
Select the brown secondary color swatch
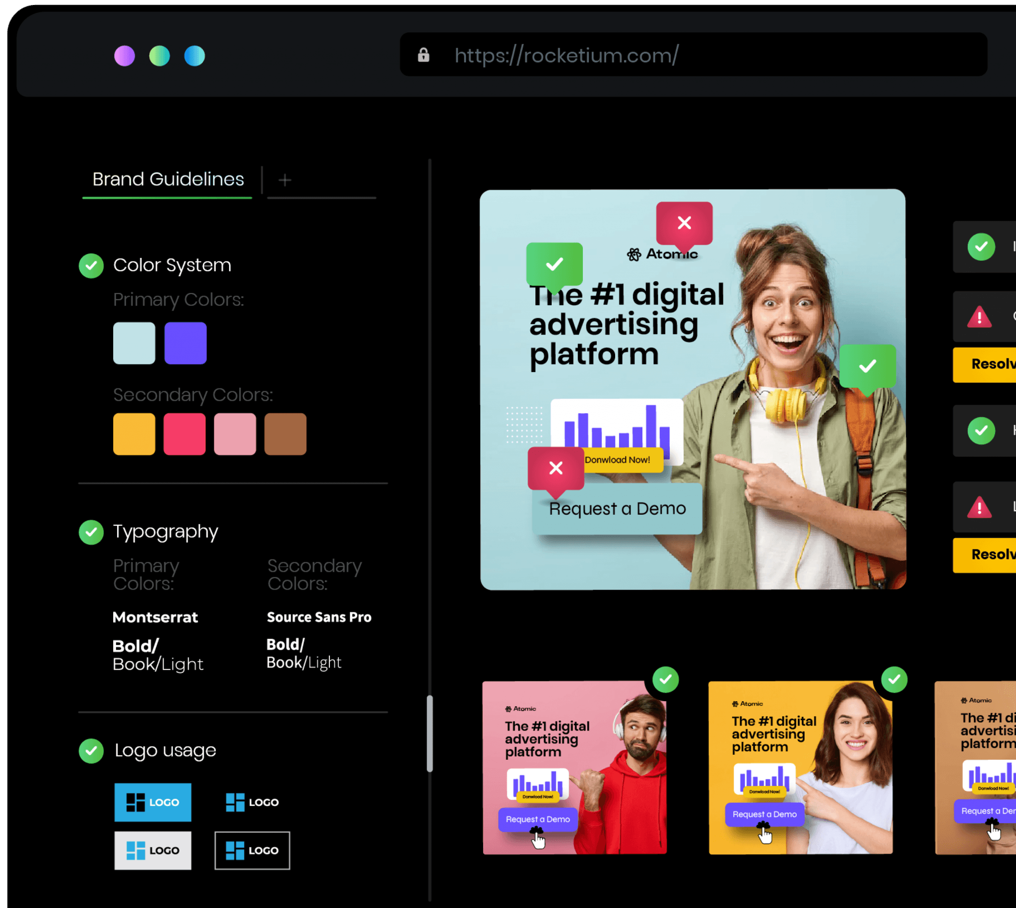pyautogui.click(x=285, y=434)
